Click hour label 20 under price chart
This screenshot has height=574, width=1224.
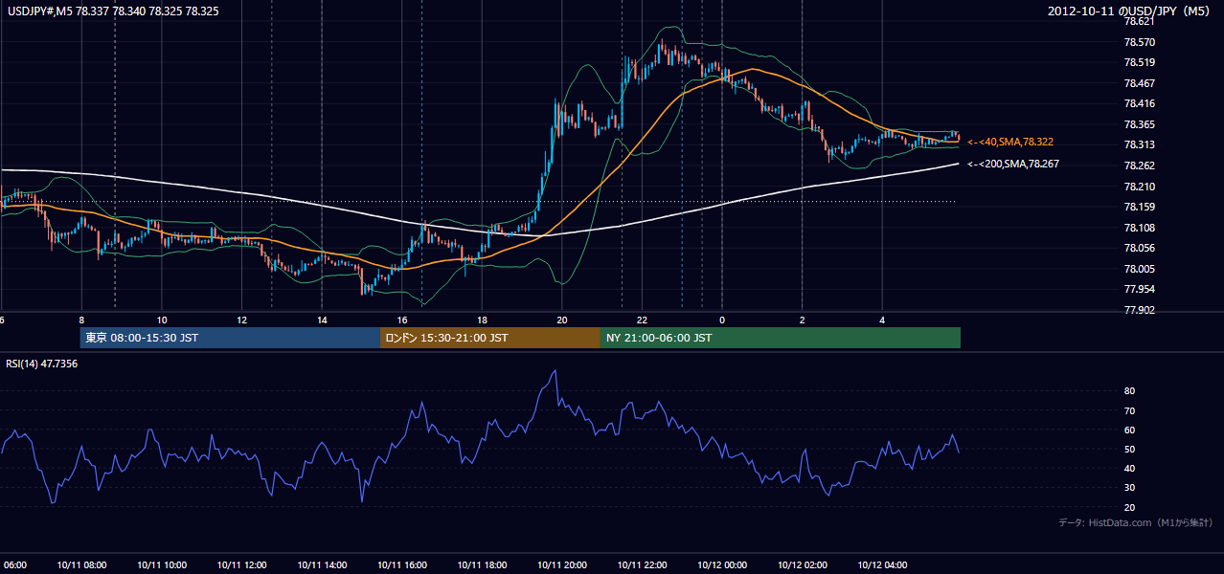562,320
